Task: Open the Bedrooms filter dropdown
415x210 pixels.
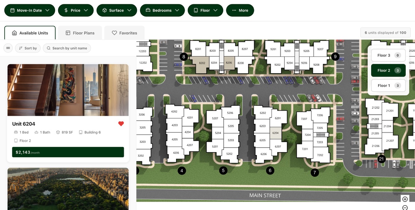Action: [162, 10]
